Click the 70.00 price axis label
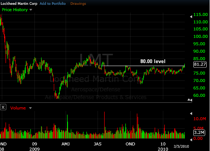Screen dimensions: 210x151 199,81
